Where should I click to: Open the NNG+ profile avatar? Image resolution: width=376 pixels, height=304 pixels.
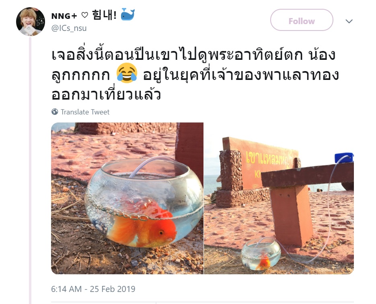pos(31,22)
